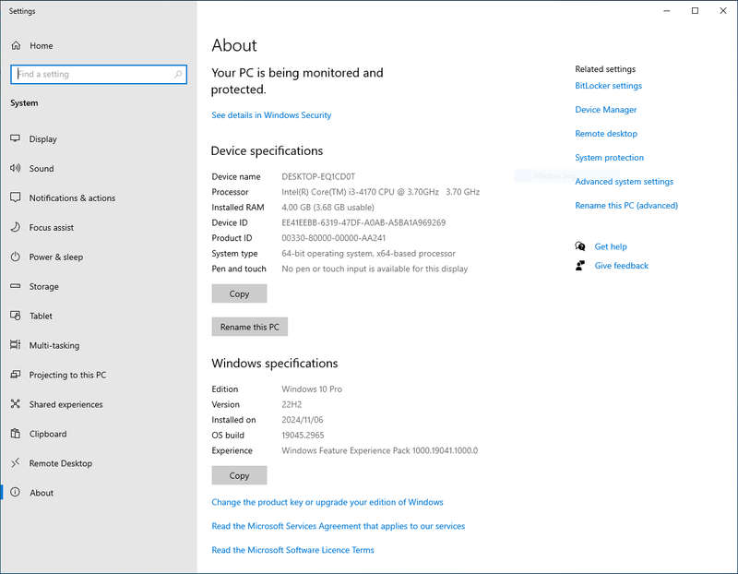738x574 pixels.
Task: Click the Intel Core i3-4170 processor value
Action: (x=380, y=192)
